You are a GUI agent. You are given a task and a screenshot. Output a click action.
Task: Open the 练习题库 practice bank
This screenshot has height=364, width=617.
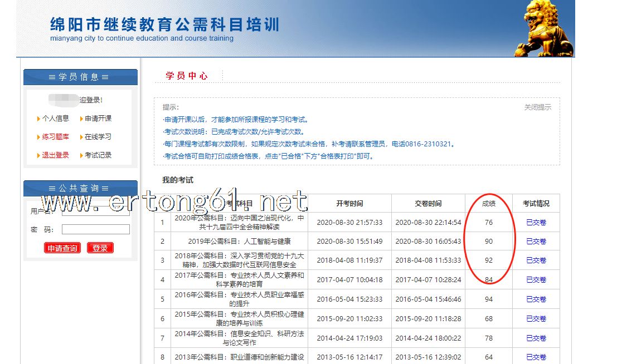click(x=55, y=137)
